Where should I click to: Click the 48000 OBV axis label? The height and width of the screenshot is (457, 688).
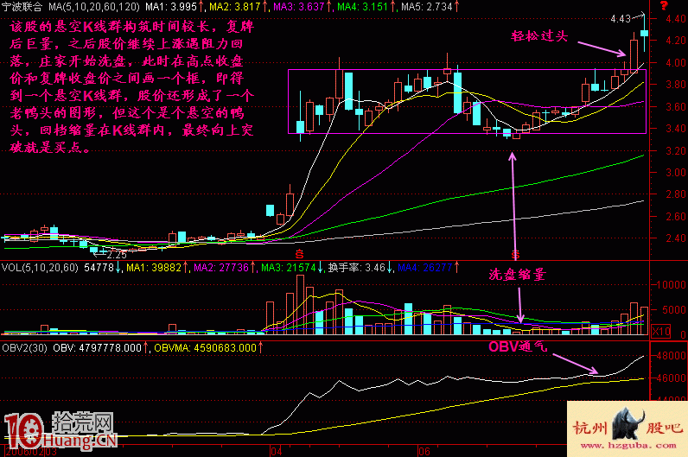pos(672,355)
